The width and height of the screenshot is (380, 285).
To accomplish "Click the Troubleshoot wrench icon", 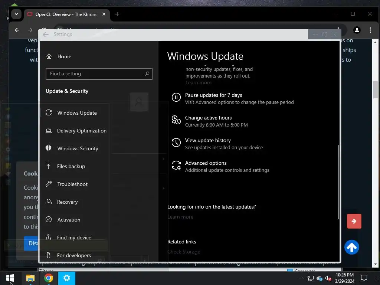I will click(49, 184).
